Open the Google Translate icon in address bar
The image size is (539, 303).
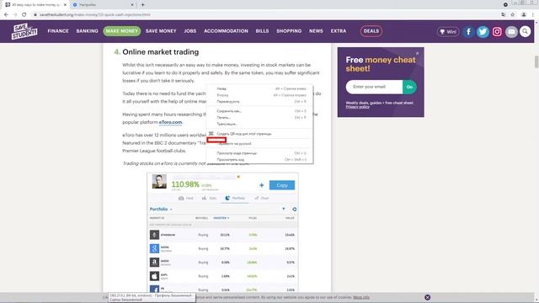click(504, 14)
